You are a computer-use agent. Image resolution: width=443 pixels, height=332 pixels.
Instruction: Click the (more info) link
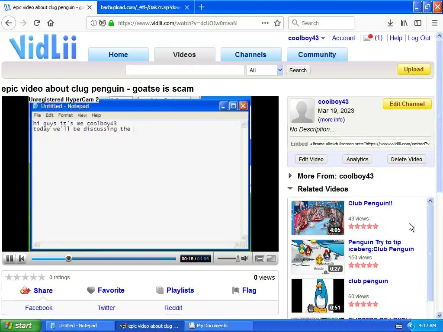click(331, 120)
